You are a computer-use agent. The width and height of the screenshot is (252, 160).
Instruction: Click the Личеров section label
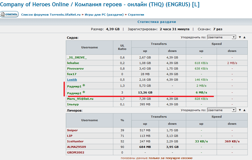click(x=75, y=111)
